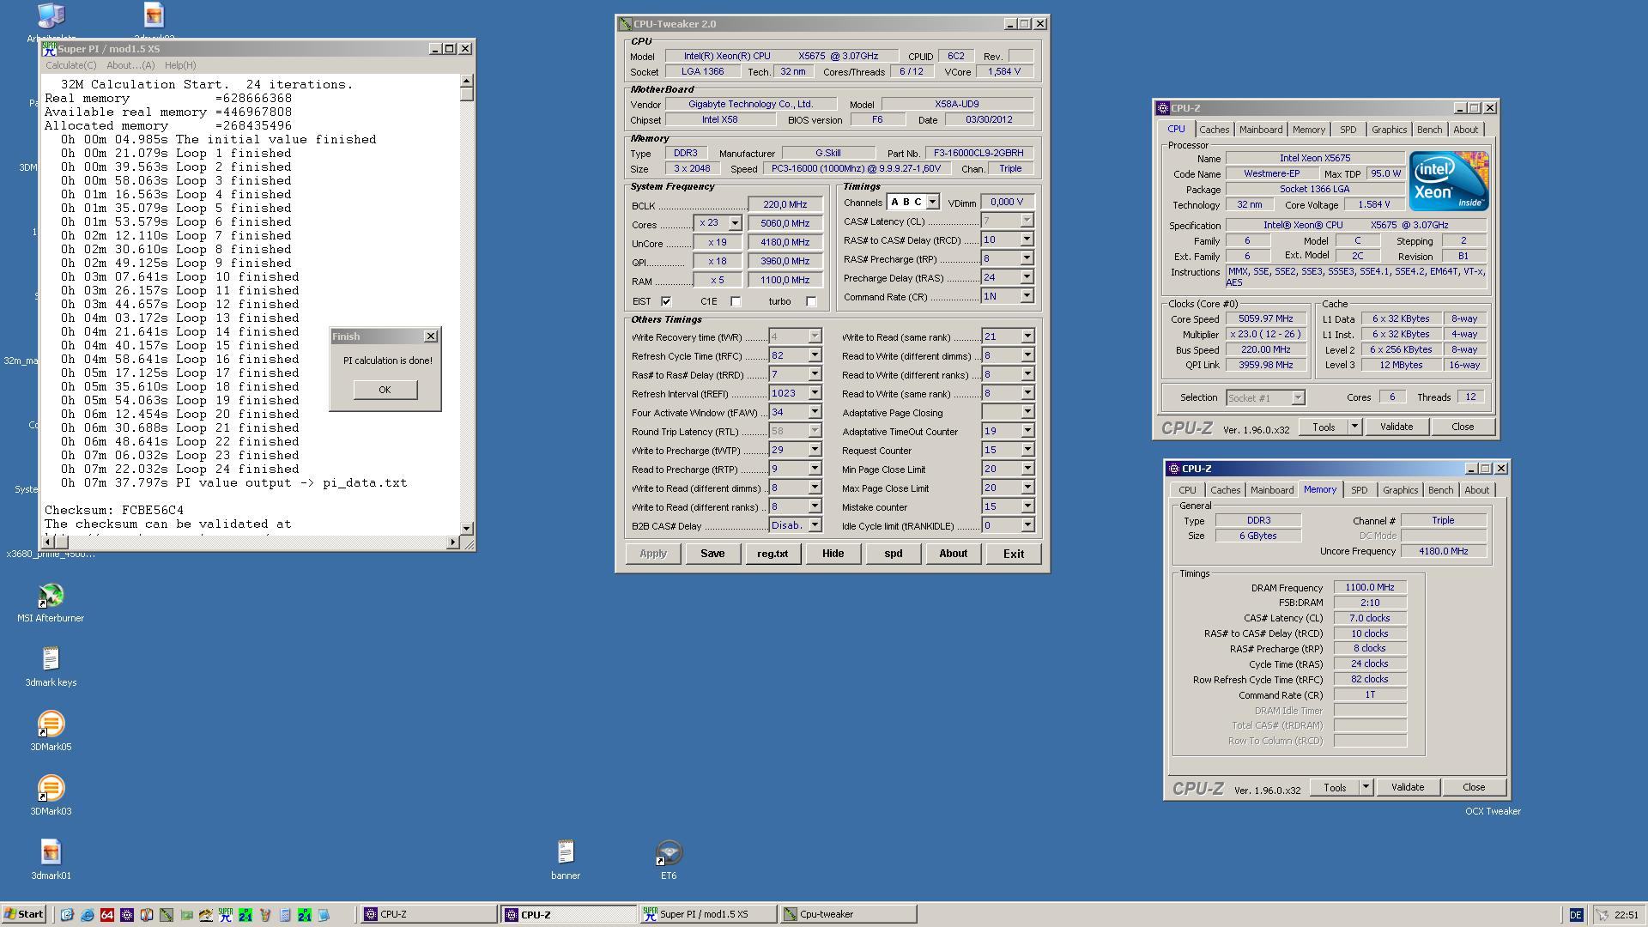Open the Bench tab in upper CPU-Z

pos(1429,130)
